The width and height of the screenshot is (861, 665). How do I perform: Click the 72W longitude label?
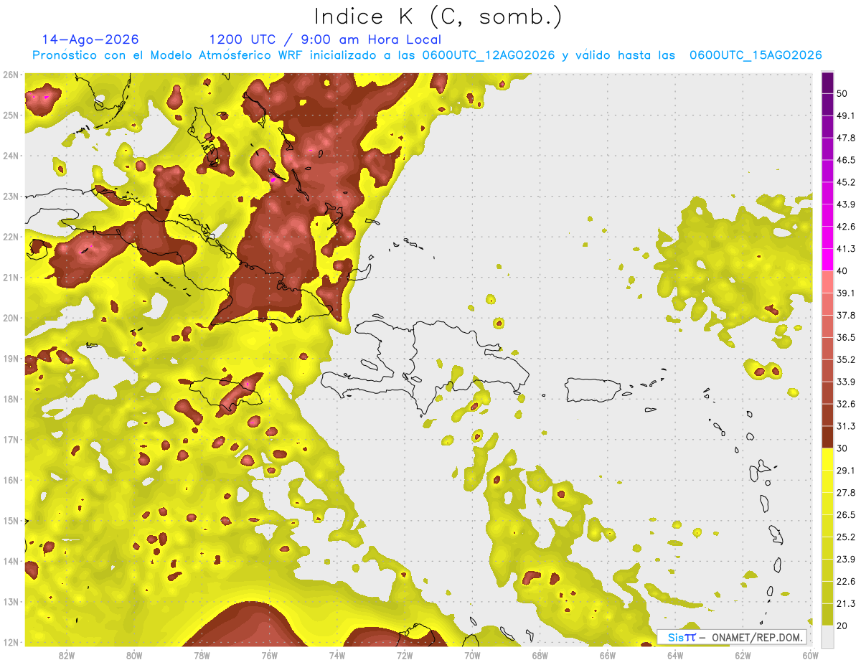pyautogui.click(x=405, y=655)
